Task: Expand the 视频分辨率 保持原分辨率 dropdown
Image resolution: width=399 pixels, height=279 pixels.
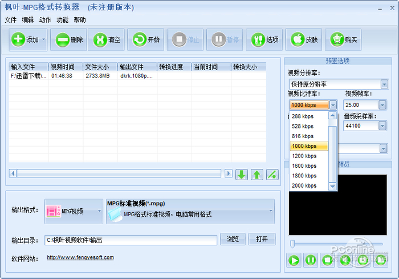Action: point(384,84)
